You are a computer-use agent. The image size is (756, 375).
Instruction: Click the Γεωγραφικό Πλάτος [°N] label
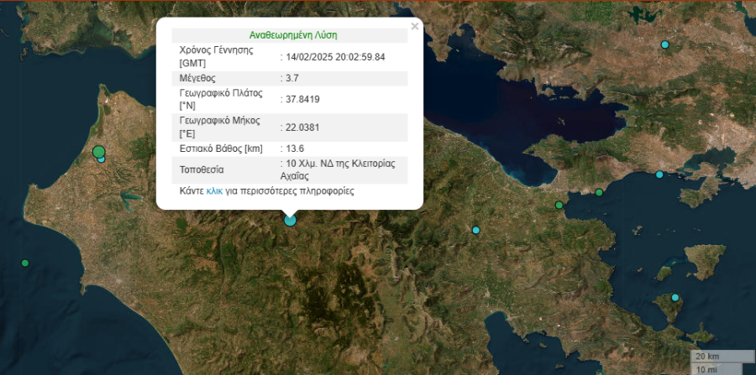click(221, 100)
